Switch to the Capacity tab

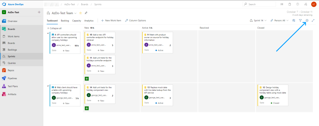[x=76, y=21]
